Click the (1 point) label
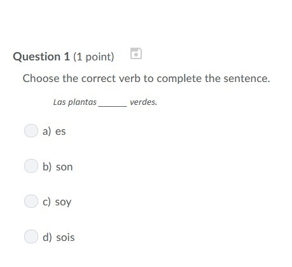The image size is (292, 267). (94, 57)
